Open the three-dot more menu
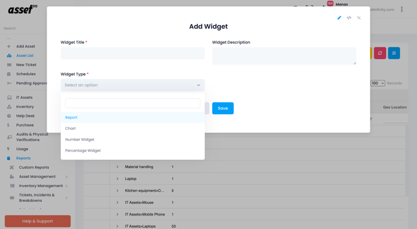Screen dimensions: 417x229 [x=402, y=9]
